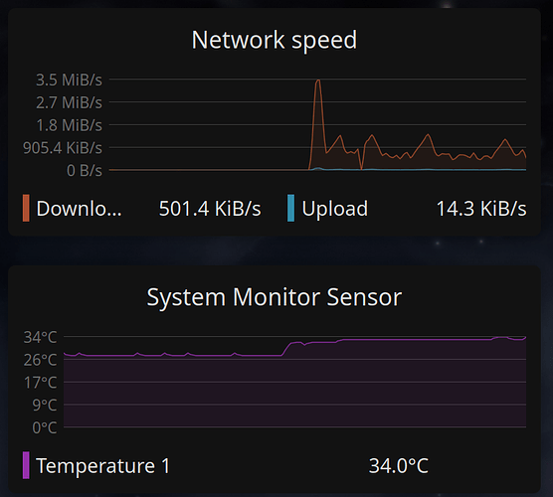Click the 501.4 KiB/s download value
553x497 pixels.
click(x=210, y=209)
